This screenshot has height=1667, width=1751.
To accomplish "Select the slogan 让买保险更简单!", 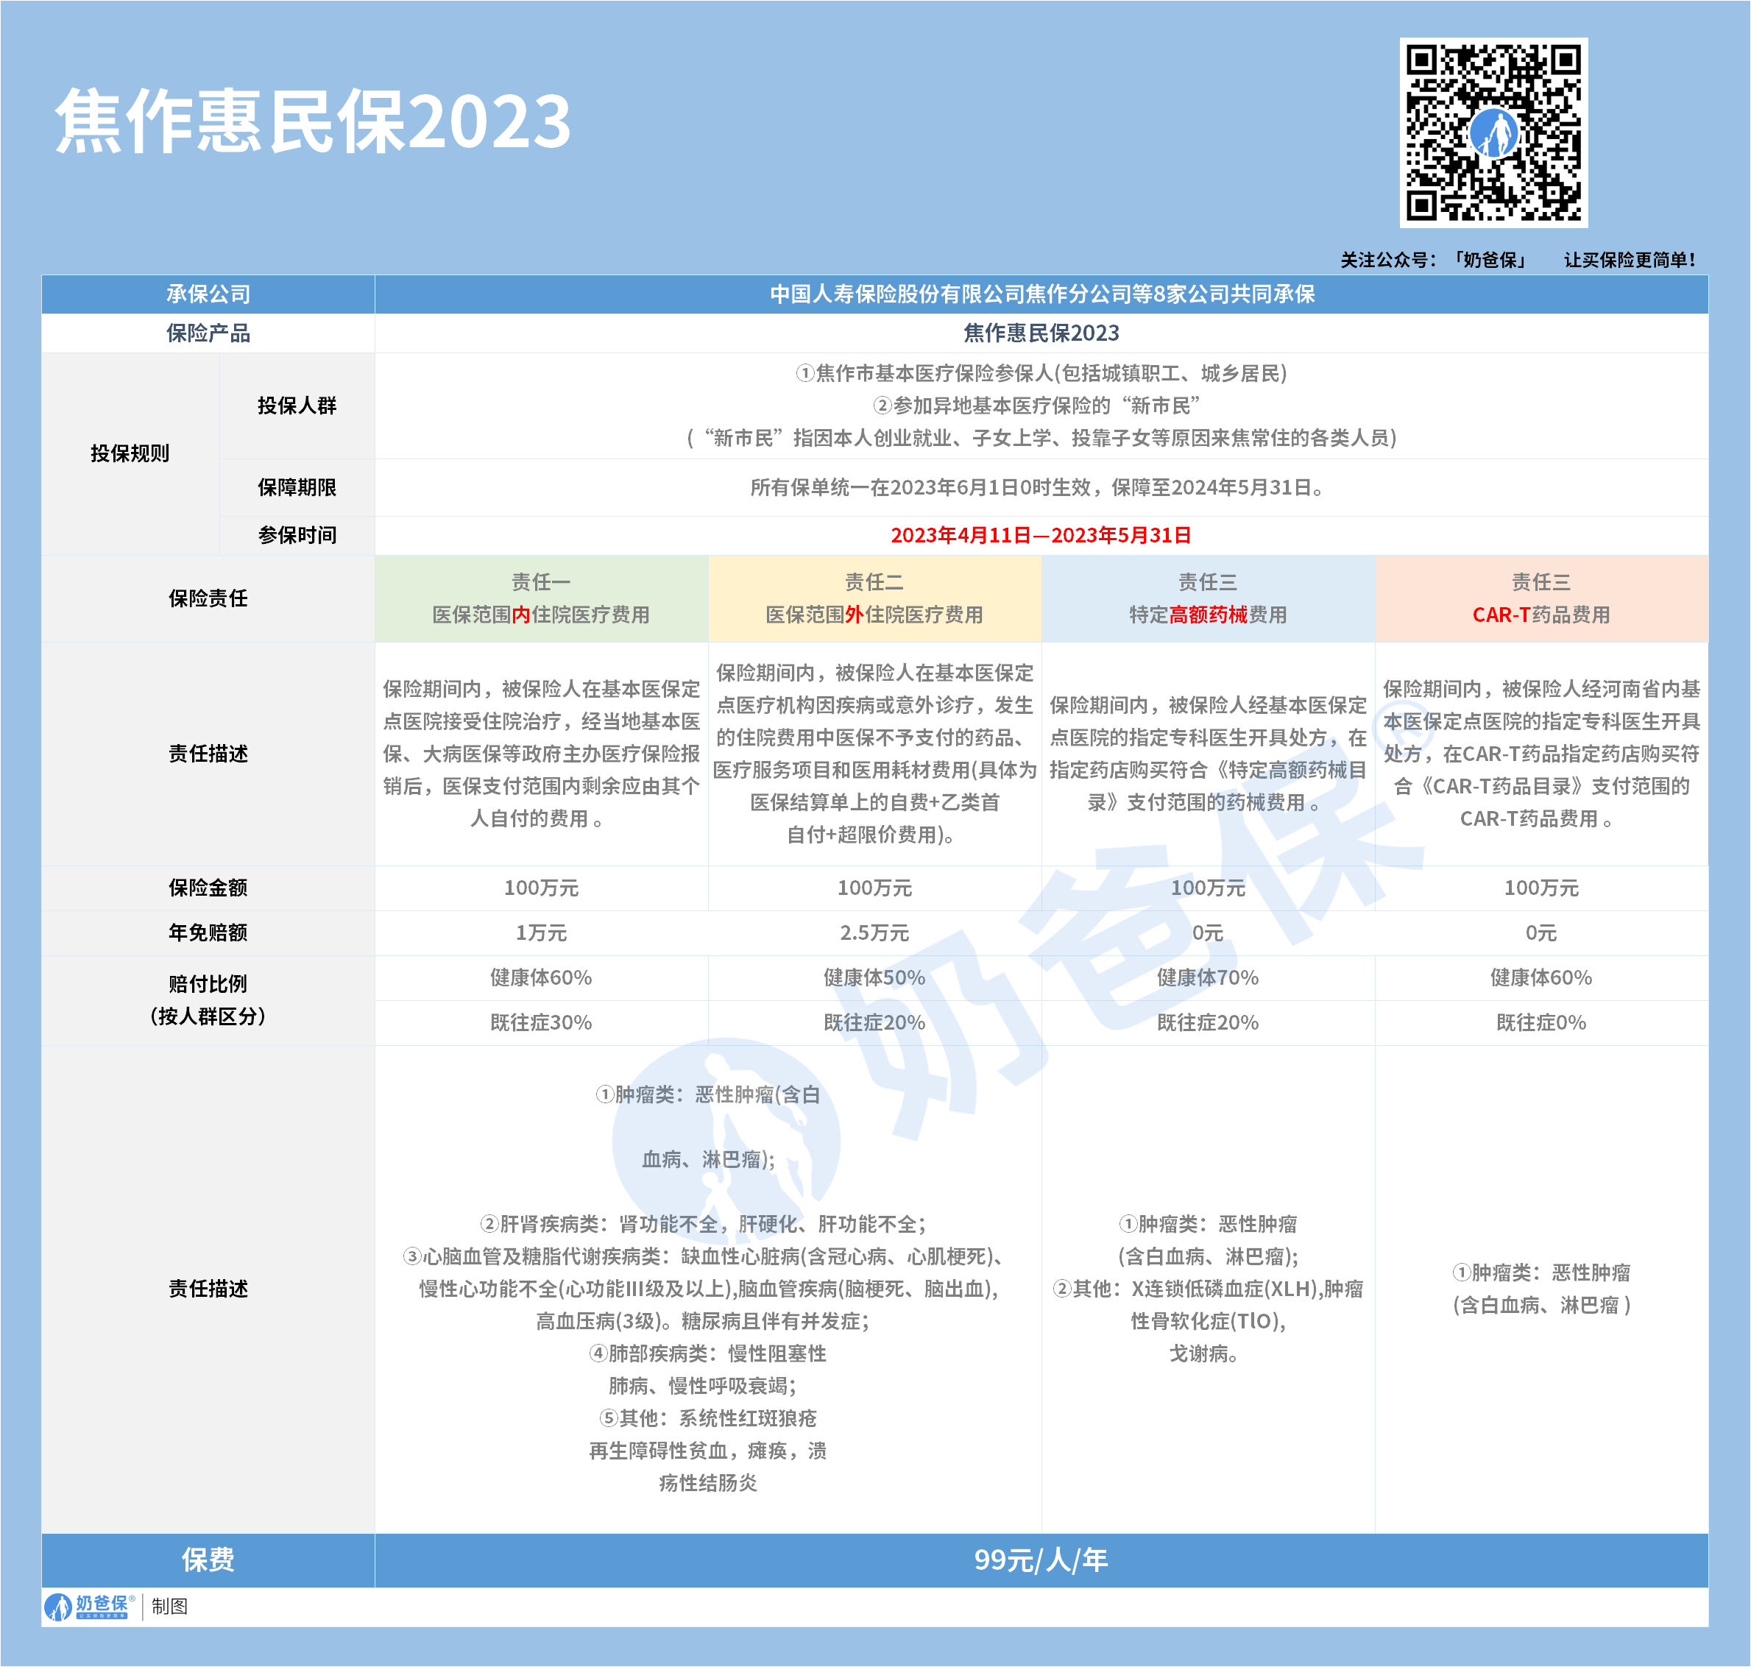I will pyautogui.click(x=1630, y=260).
